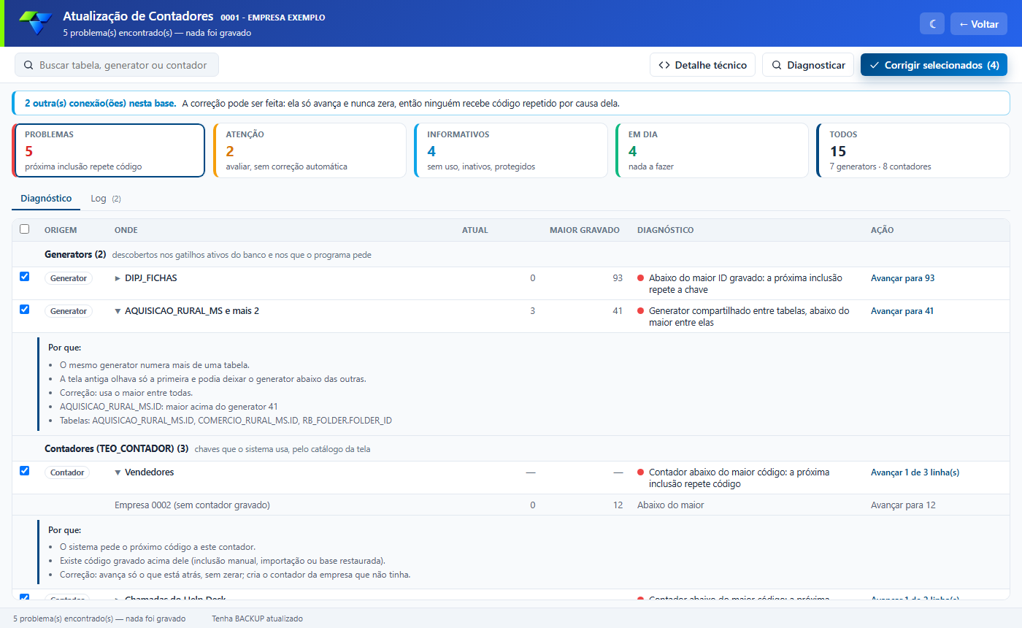Click Avançar para 41 action link
The width and height of the screenshot is (1022, 628).
click(902, 311)
